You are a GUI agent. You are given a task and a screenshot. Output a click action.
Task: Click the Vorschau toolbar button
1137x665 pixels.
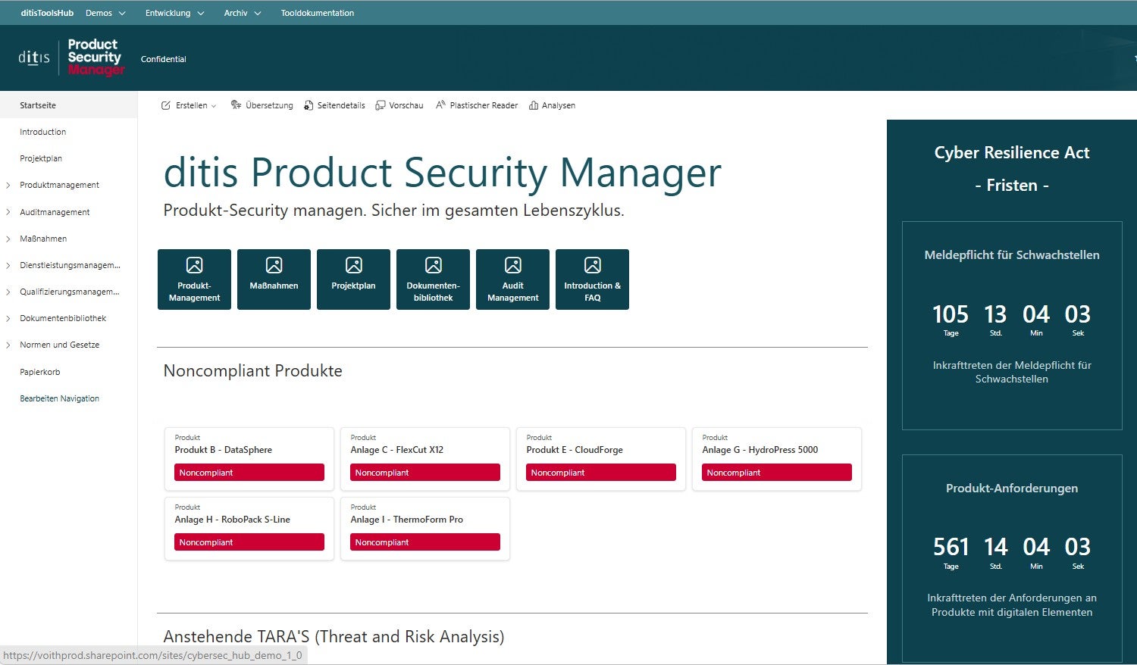click(399, 105)
